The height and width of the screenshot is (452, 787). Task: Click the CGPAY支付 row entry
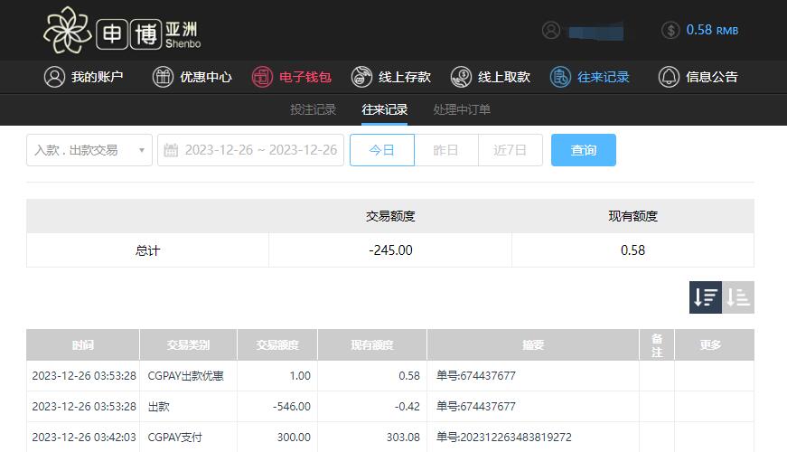pos(174,437)
